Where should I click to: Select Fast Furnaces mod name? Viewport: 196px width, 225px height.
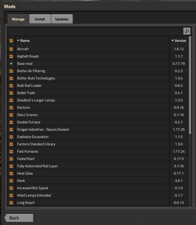28,151
